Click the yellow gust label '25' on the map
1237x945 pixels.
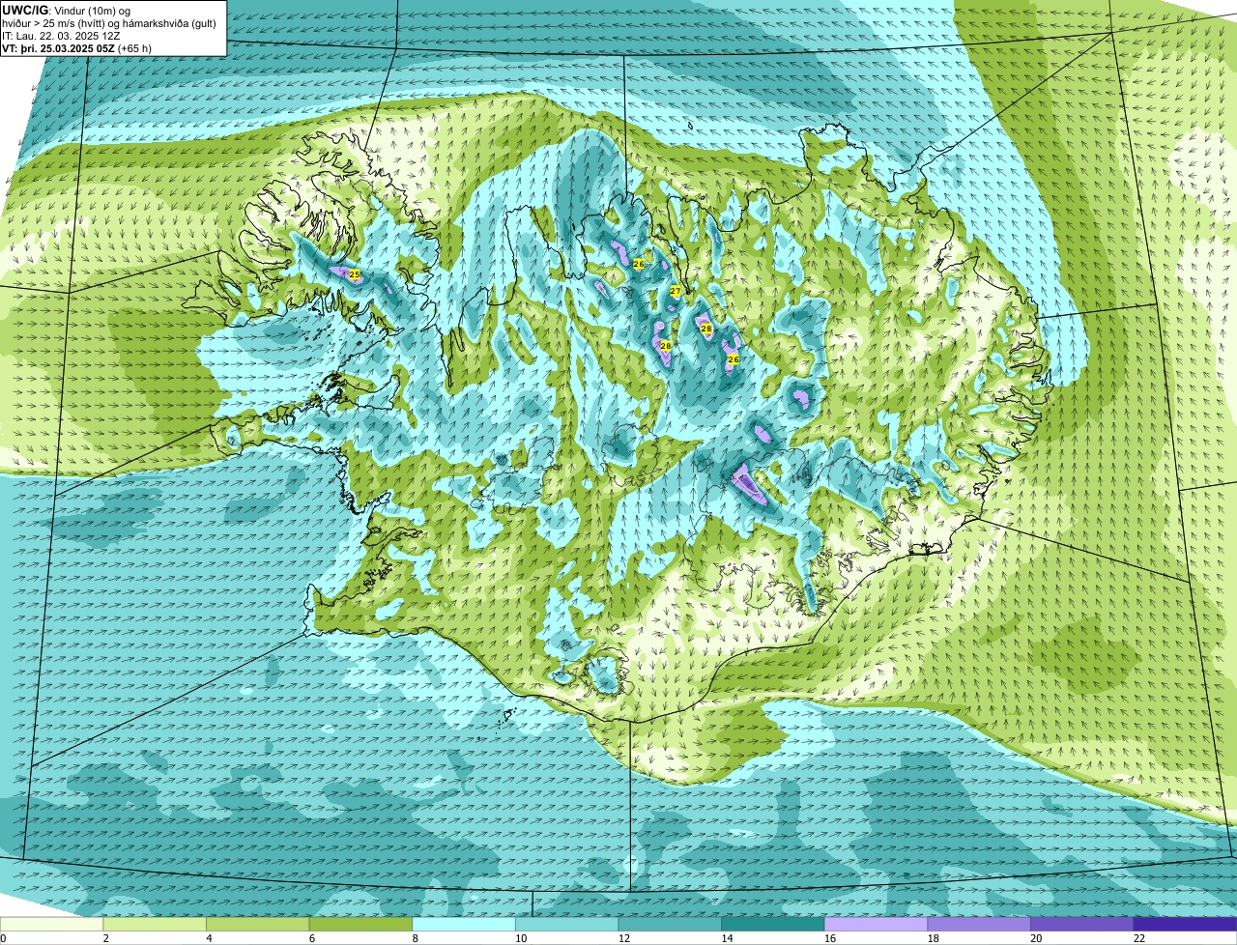pyautogui.click(x=355, y=275)
